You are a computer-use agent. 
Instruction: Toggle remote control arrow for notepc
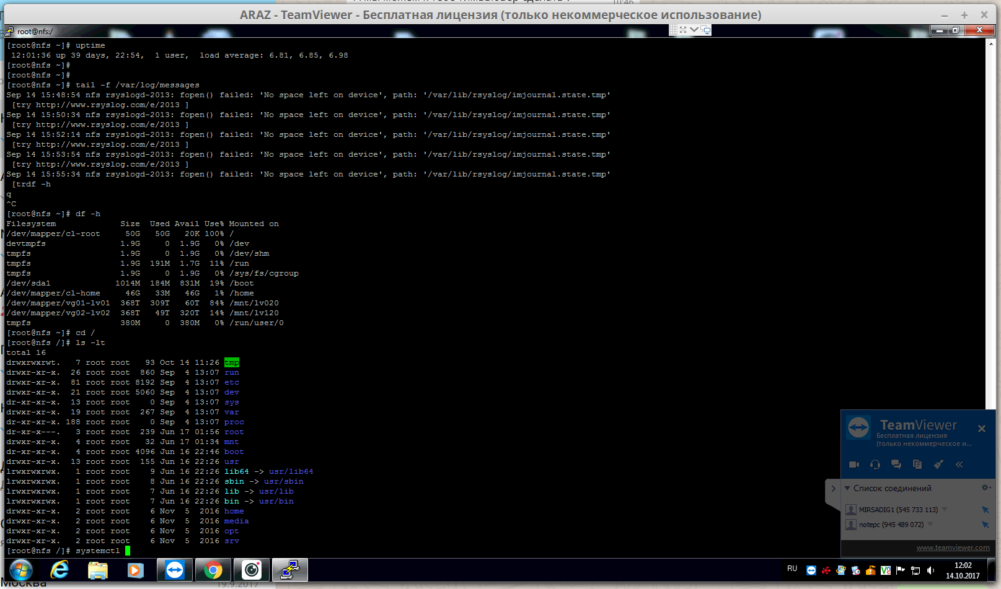coord(986,525)
